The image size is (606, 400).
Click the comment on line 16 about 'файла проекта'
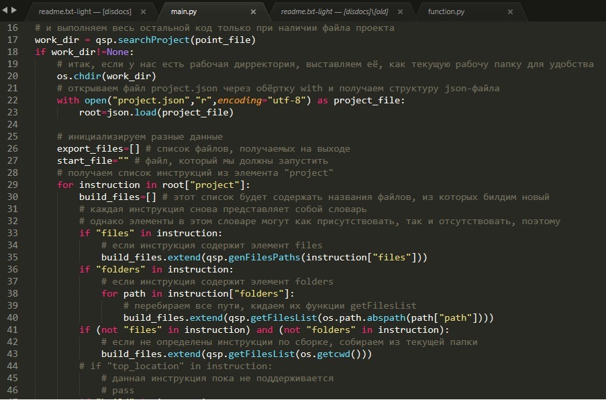point(215,28)
